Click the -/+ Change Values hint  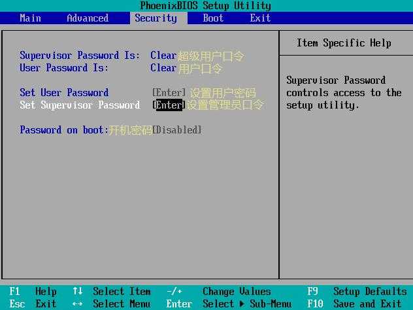coord(219,291)
